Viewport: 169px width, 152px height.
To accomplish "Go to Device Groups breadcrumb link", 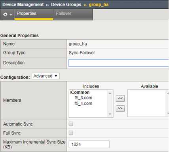I will click(66, 4).
